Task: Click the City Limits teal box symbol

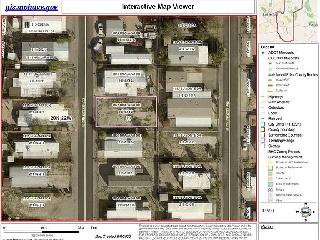Action: point(263,124)
